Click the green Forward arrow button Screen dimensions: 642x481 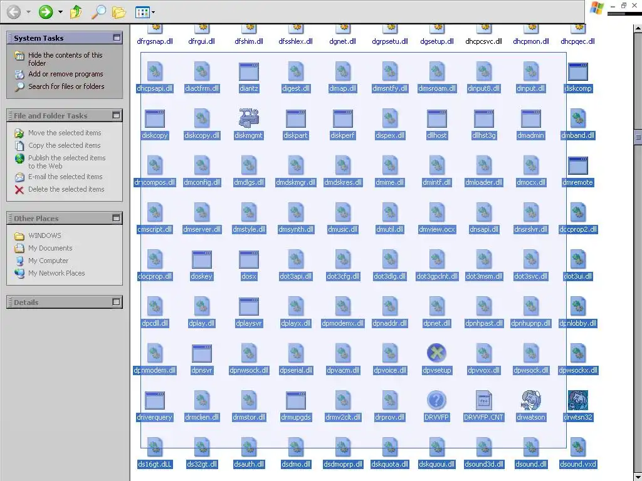[45, 12]
